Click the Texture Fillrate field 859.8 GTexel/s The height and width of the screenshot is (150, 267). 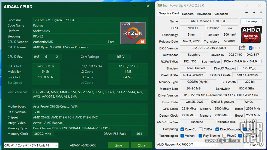247,75
